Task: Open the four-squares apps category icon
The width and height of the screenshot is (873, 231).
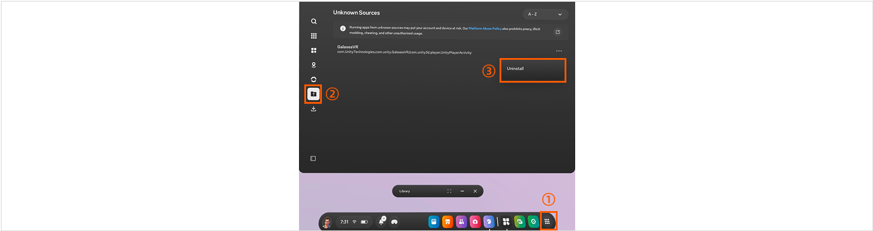Action: tap(314, 50)
